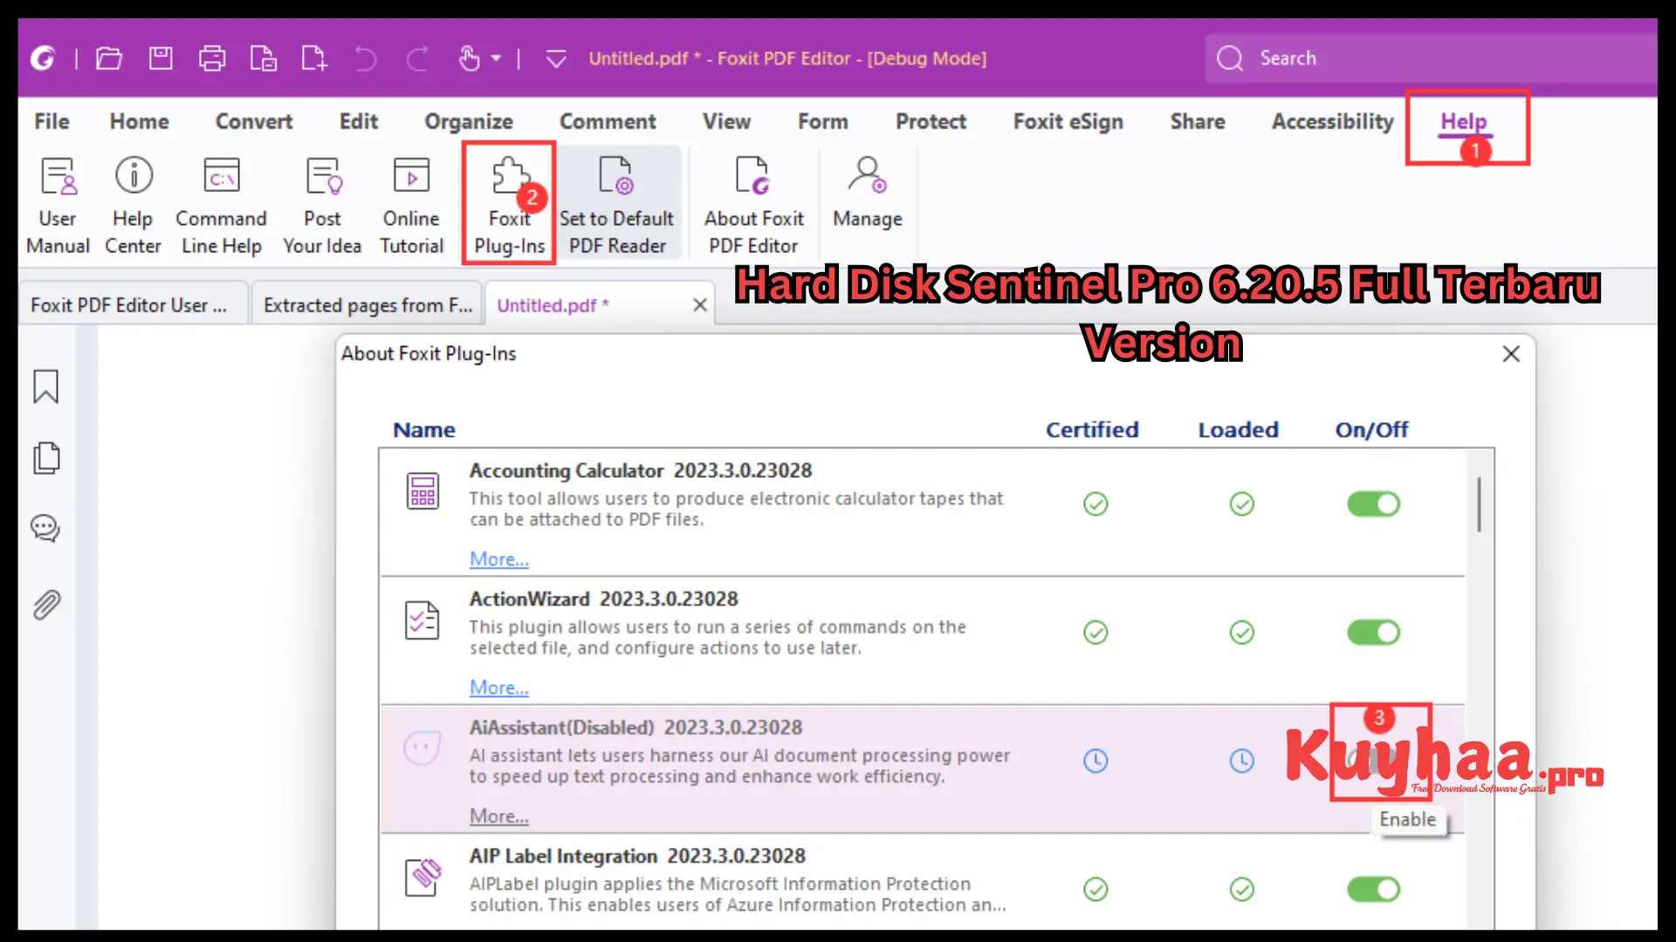Toggle AIP Label Integration On/Off
Image resolution: width=1676 pixels, height=942 pixels.
click(x=1372, y=889)
